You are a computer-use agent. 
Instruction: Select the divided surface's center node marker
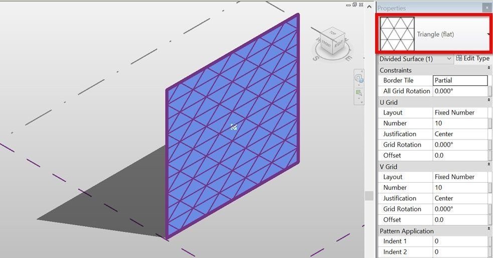(233, 127)
